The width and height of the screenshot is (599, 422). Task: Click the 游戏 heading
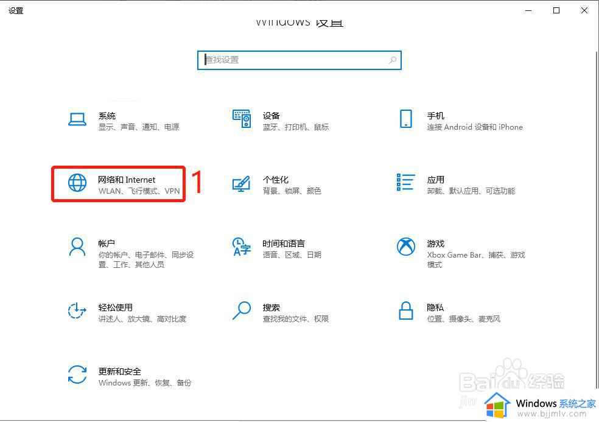point(435,244)
